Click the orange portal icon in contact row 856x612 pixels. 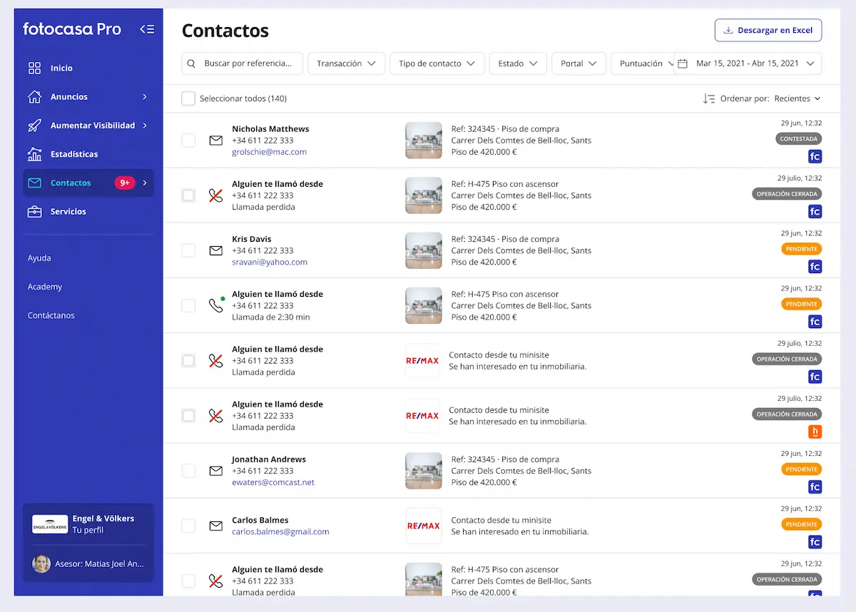(x=815, y=432)
